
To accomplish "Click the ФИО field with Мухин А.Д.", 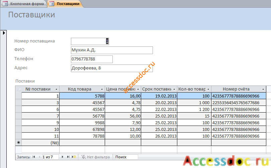I will pyautogui.click(x=112, y=50).
